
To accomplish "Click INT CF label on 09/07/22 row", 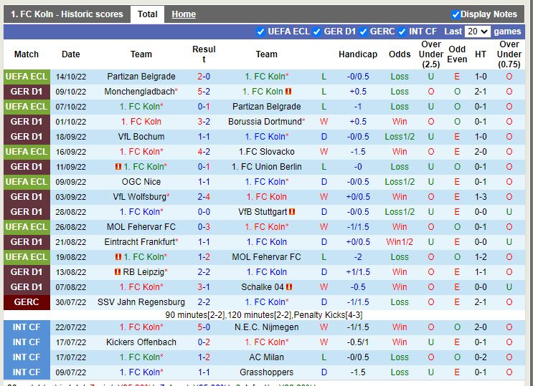I will [x=27, y=372].
